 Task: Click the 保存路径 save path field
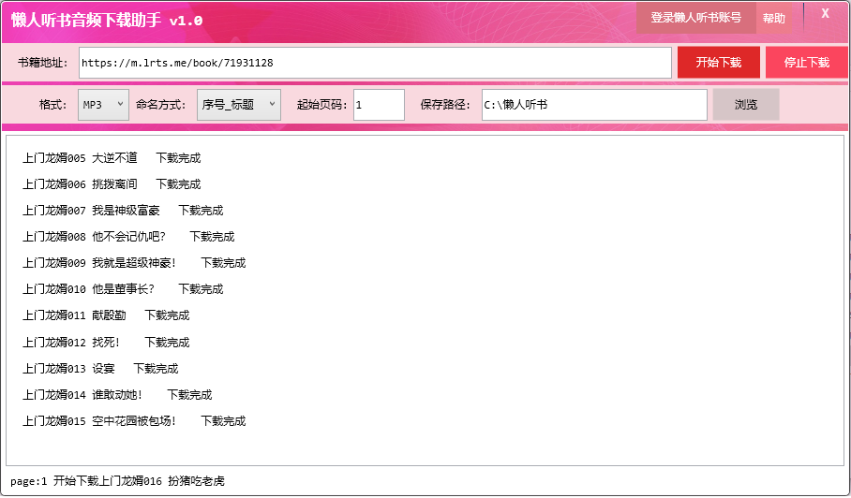click(x=594, y=105)
